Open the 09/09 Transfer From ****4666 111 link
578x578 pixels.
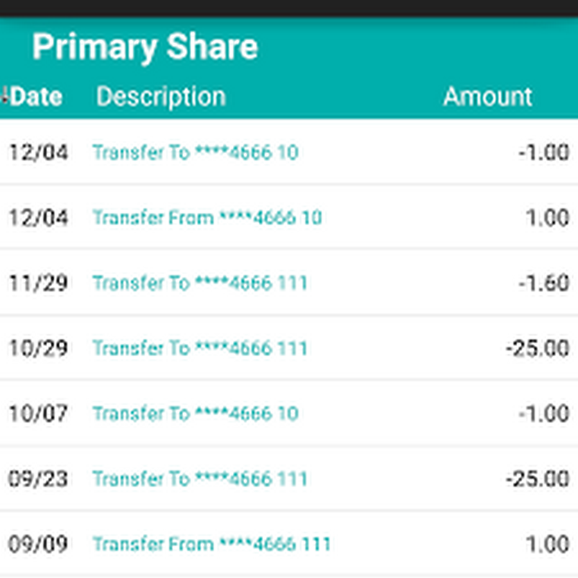[x=211, y=545]
